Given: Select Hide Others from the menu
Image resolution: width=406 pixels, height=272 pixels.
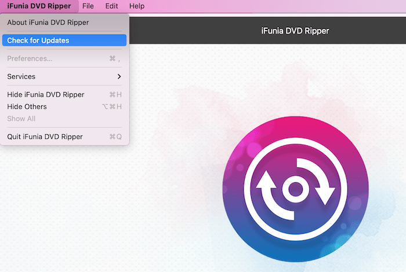Looking at the screenshot, I should tap(27, 106).
